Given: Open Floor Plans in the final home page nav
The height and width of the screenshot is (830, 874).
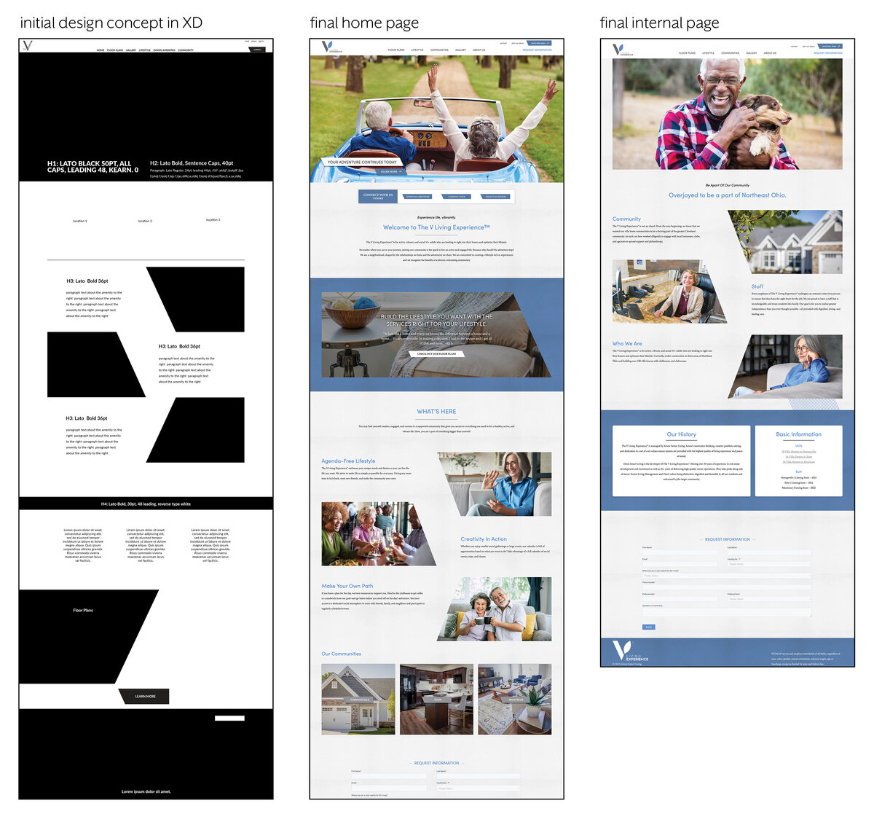Looking at the screenshot, I should tap(396, 50).
